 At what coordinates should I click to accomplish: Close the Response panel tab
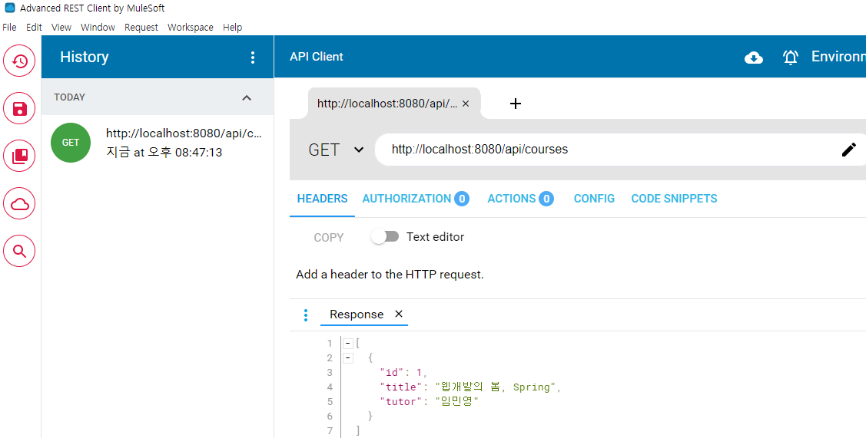coord(399,314)
